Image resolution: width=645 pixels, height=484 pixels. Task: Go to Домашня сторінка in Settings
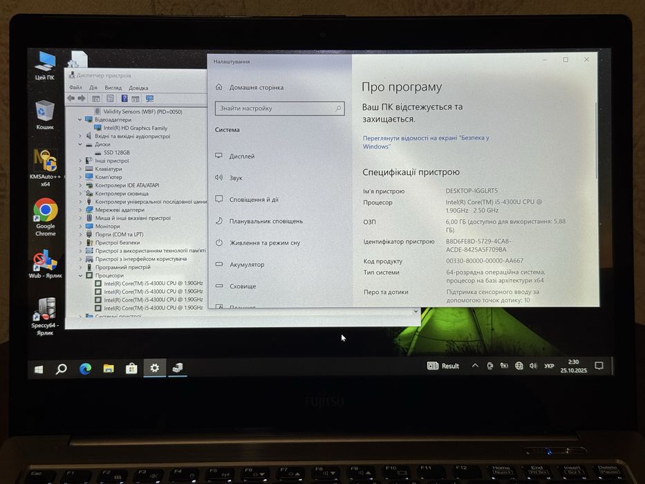pyautogui.click(x=256, y=87)
